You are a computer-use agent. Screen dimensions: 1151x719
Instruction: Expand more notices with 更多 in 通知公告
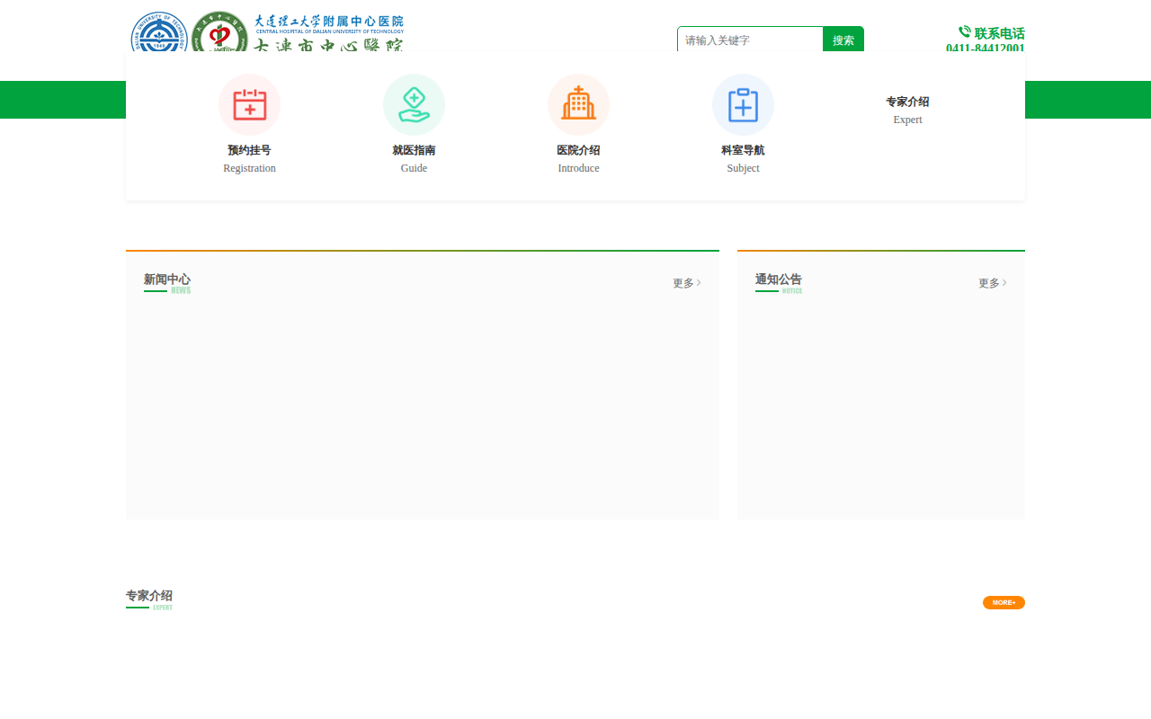pos(993,283)
